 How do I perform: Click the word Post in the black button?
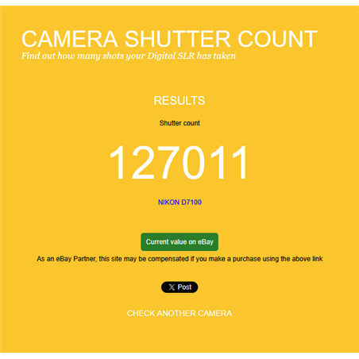click(184, 287)
